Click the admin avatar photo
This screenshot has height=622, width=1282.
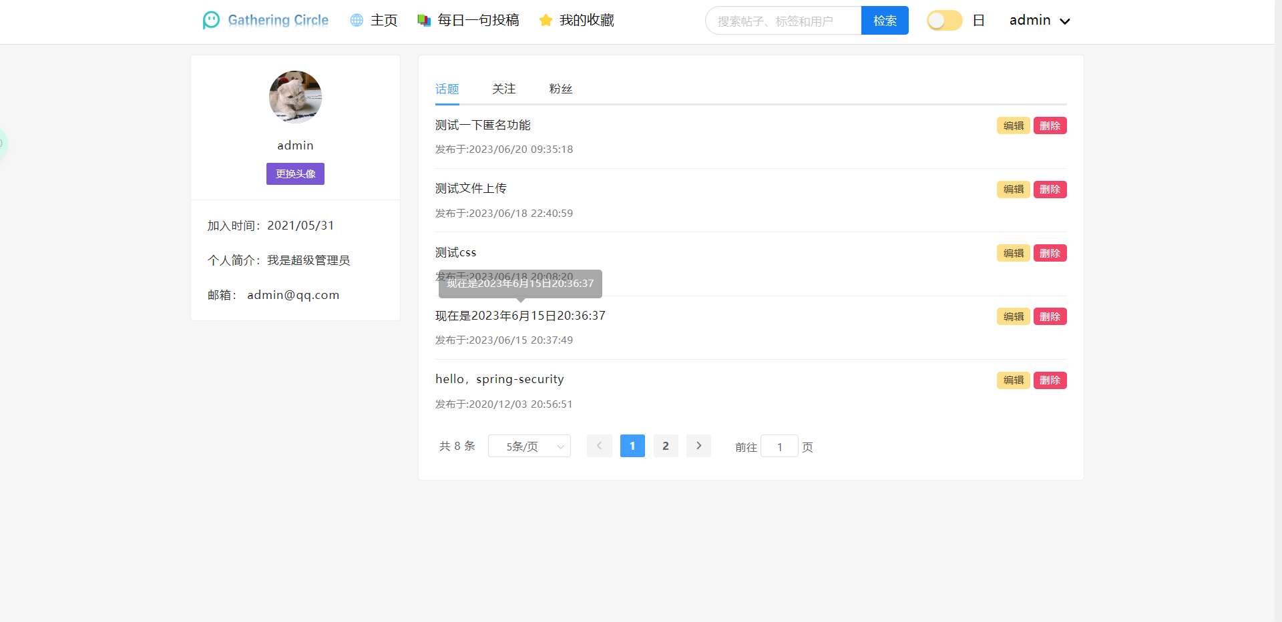click(295, 97)
